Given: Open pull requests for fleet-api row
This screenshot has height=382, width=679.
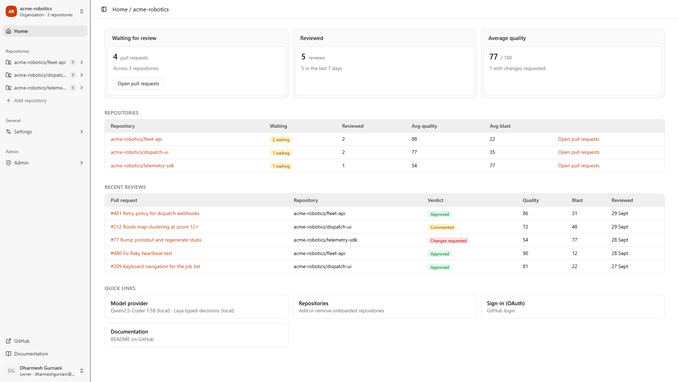Looking at the screenshot, I should pos(579,139).
